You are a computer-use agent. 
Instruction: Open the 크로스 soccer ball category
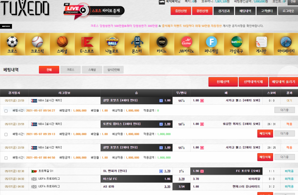pyautogui.click(x=12, y=44)
